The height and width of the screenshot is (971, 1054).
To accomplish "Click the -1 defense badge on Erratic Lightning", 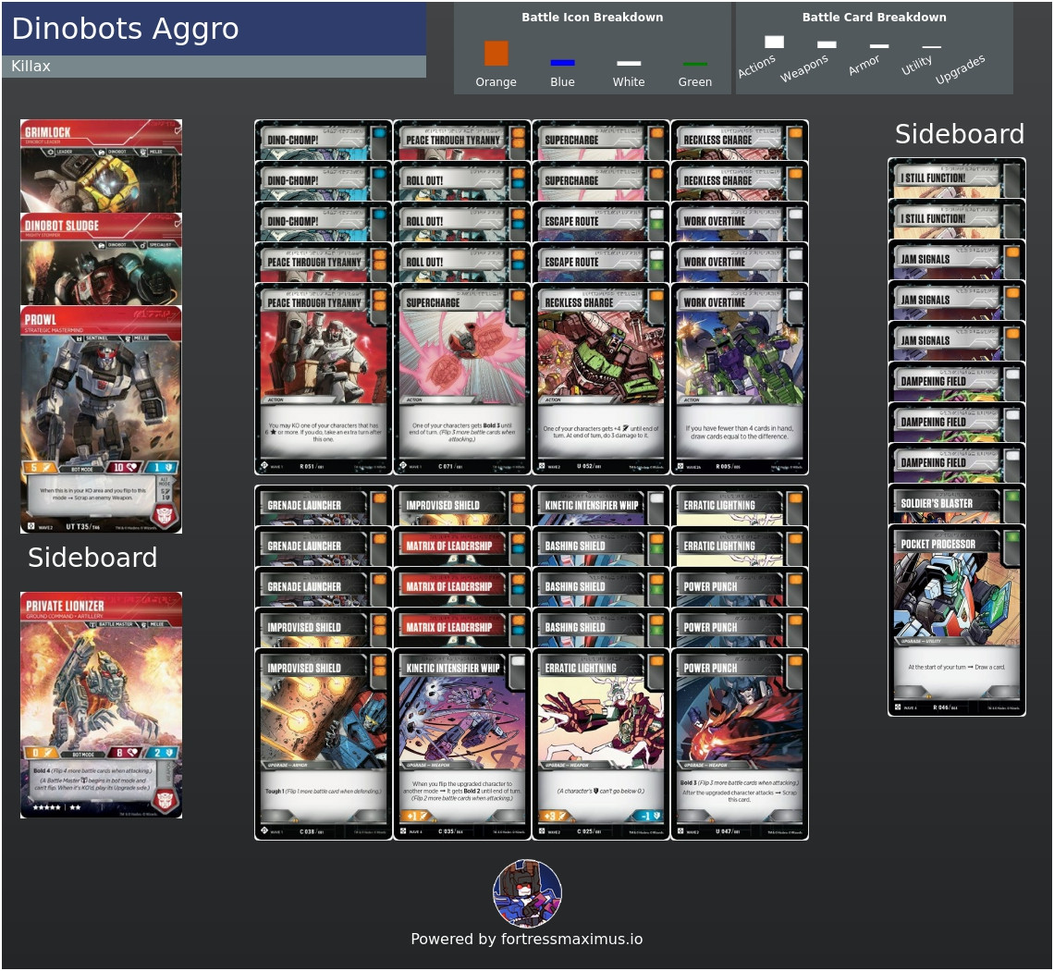I will point(649,816).
